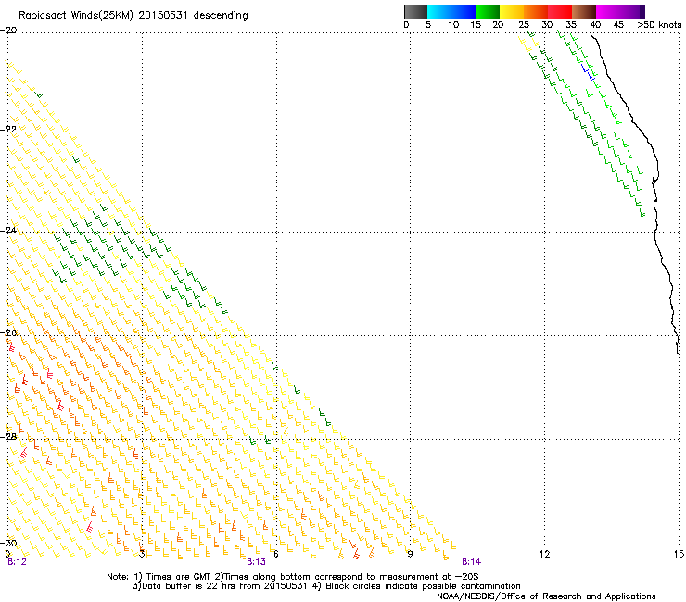
Task: Click the '25' color scale label
Action: (x=524, y=25)
